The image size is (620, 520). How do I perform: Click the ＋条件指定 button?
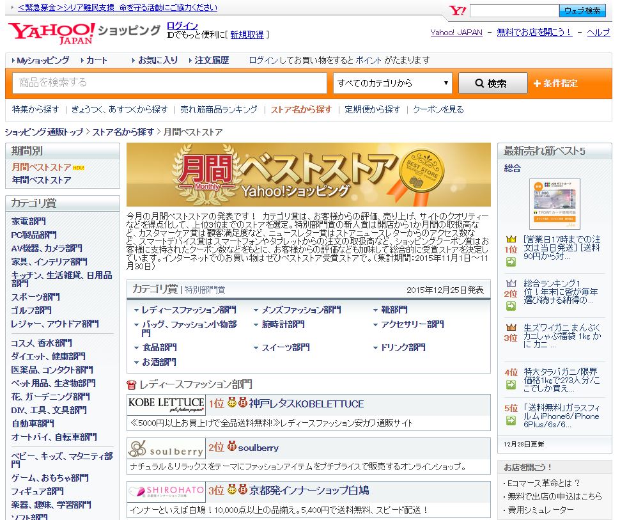tap(555, 83)
